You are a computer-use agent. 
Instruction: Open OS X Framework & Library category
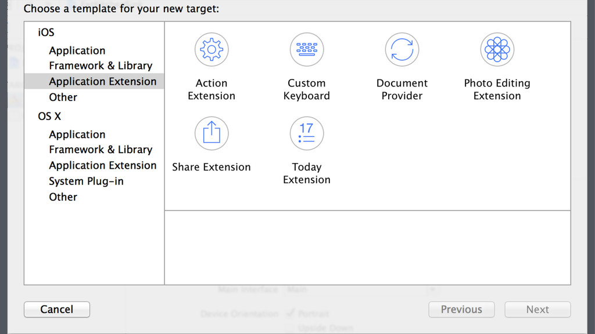coord(101,150)
